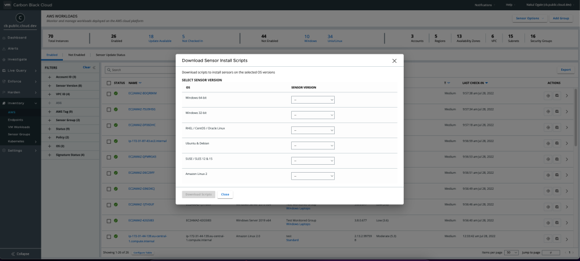Open the 18 Update Available link
580x261 pixels.
(x=160, y=38)
